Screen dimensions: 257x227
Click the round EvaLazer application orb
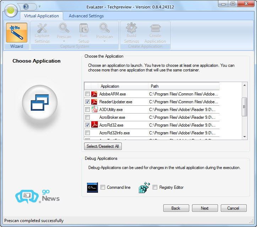point(11,11)
